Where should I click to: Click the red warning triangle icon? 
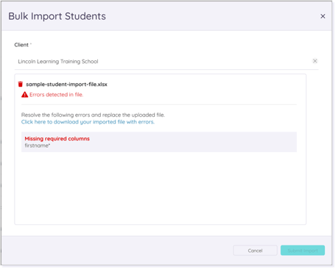tap(24, 95)
